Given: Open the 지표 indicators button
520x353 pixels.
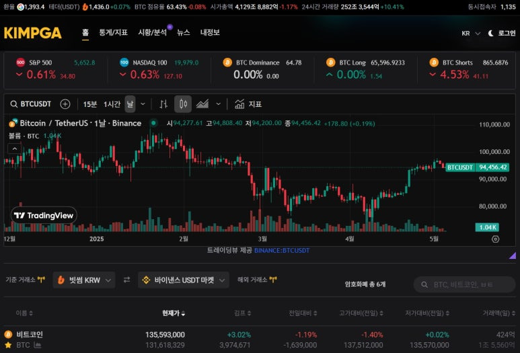Looking at the screenshot, I should tap(248, 104).
